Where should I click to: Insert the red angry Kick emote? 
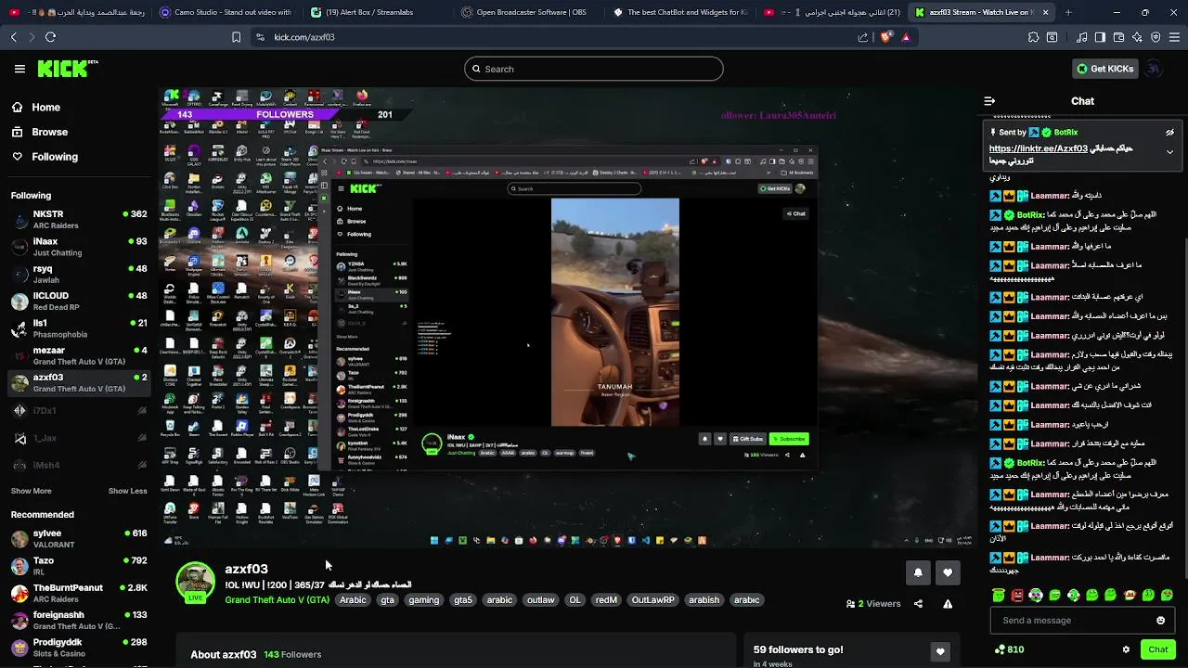[x=1017, y=596]
